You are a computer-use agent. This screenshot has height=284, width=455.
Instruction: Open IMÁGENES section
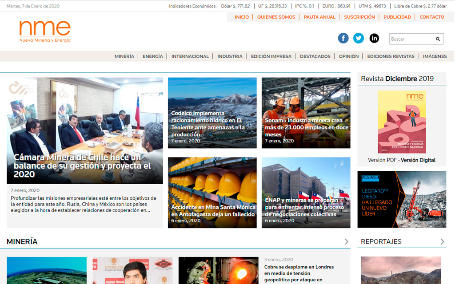(x=435, y=56)
